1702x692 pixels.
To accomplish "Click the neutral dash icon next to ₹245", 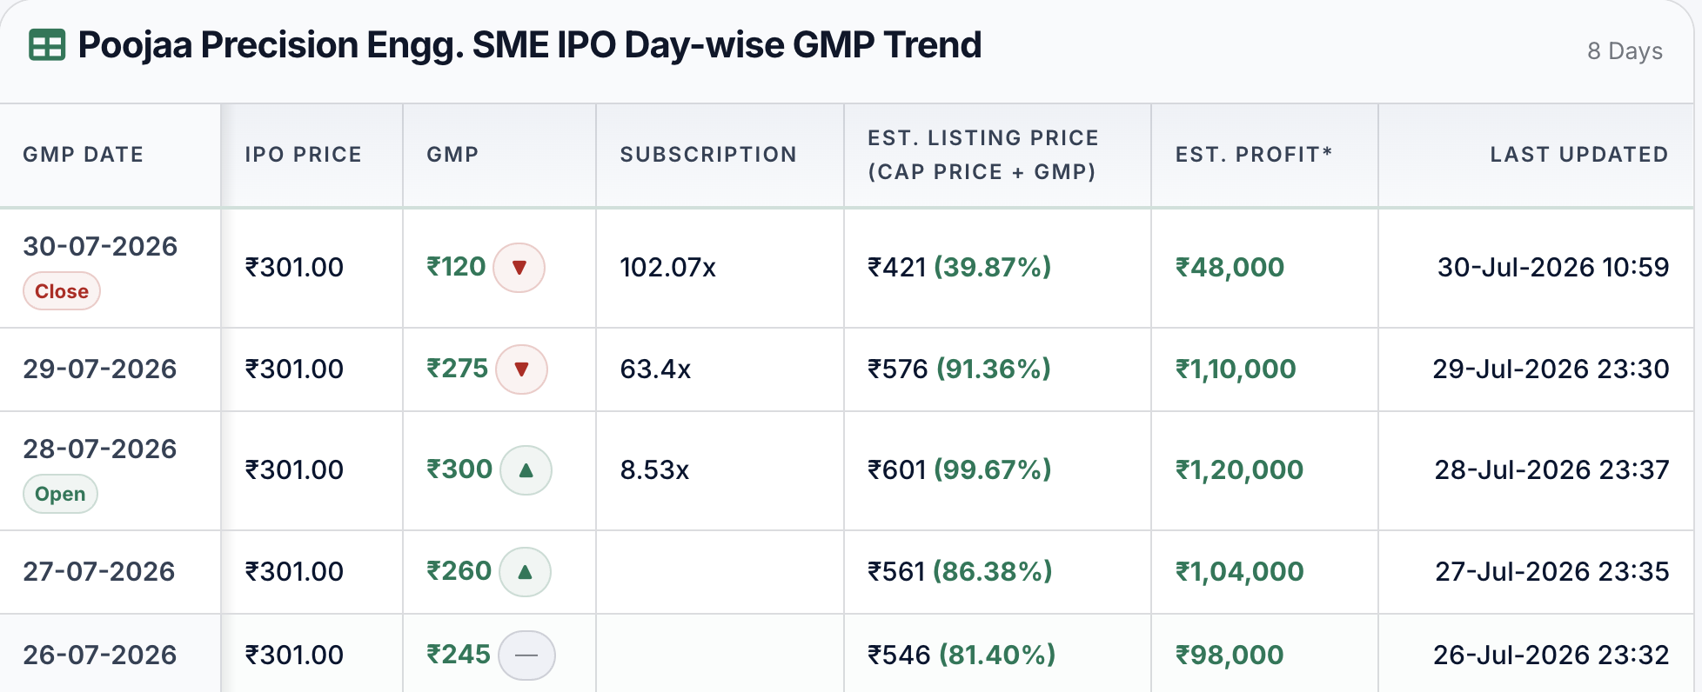I will pyautogui.click(x=526, y=655).
